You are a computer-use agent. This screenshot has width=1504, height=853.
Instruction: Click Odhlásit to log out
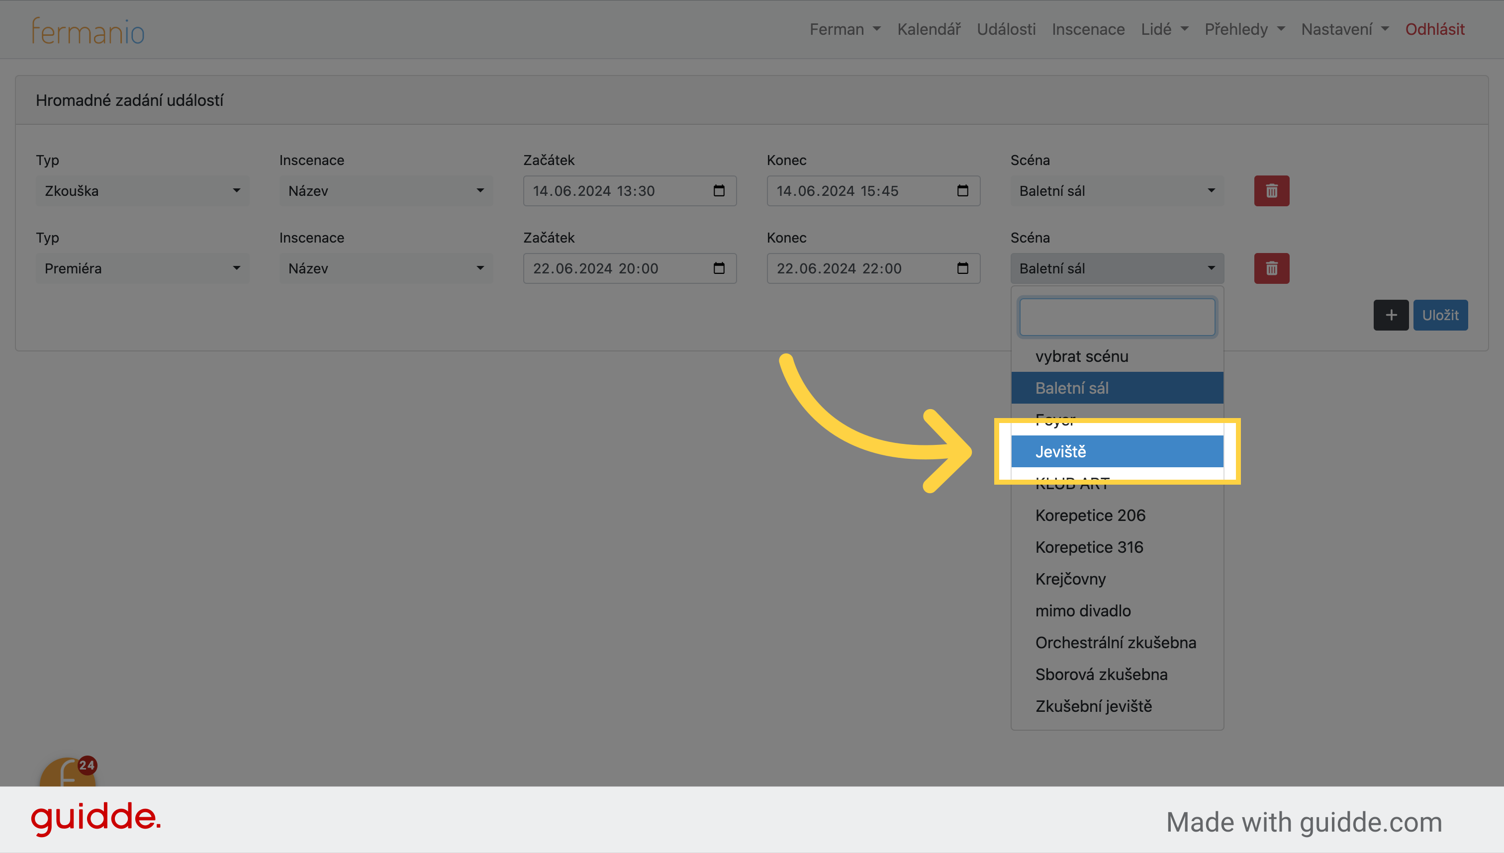point(1435,29)
